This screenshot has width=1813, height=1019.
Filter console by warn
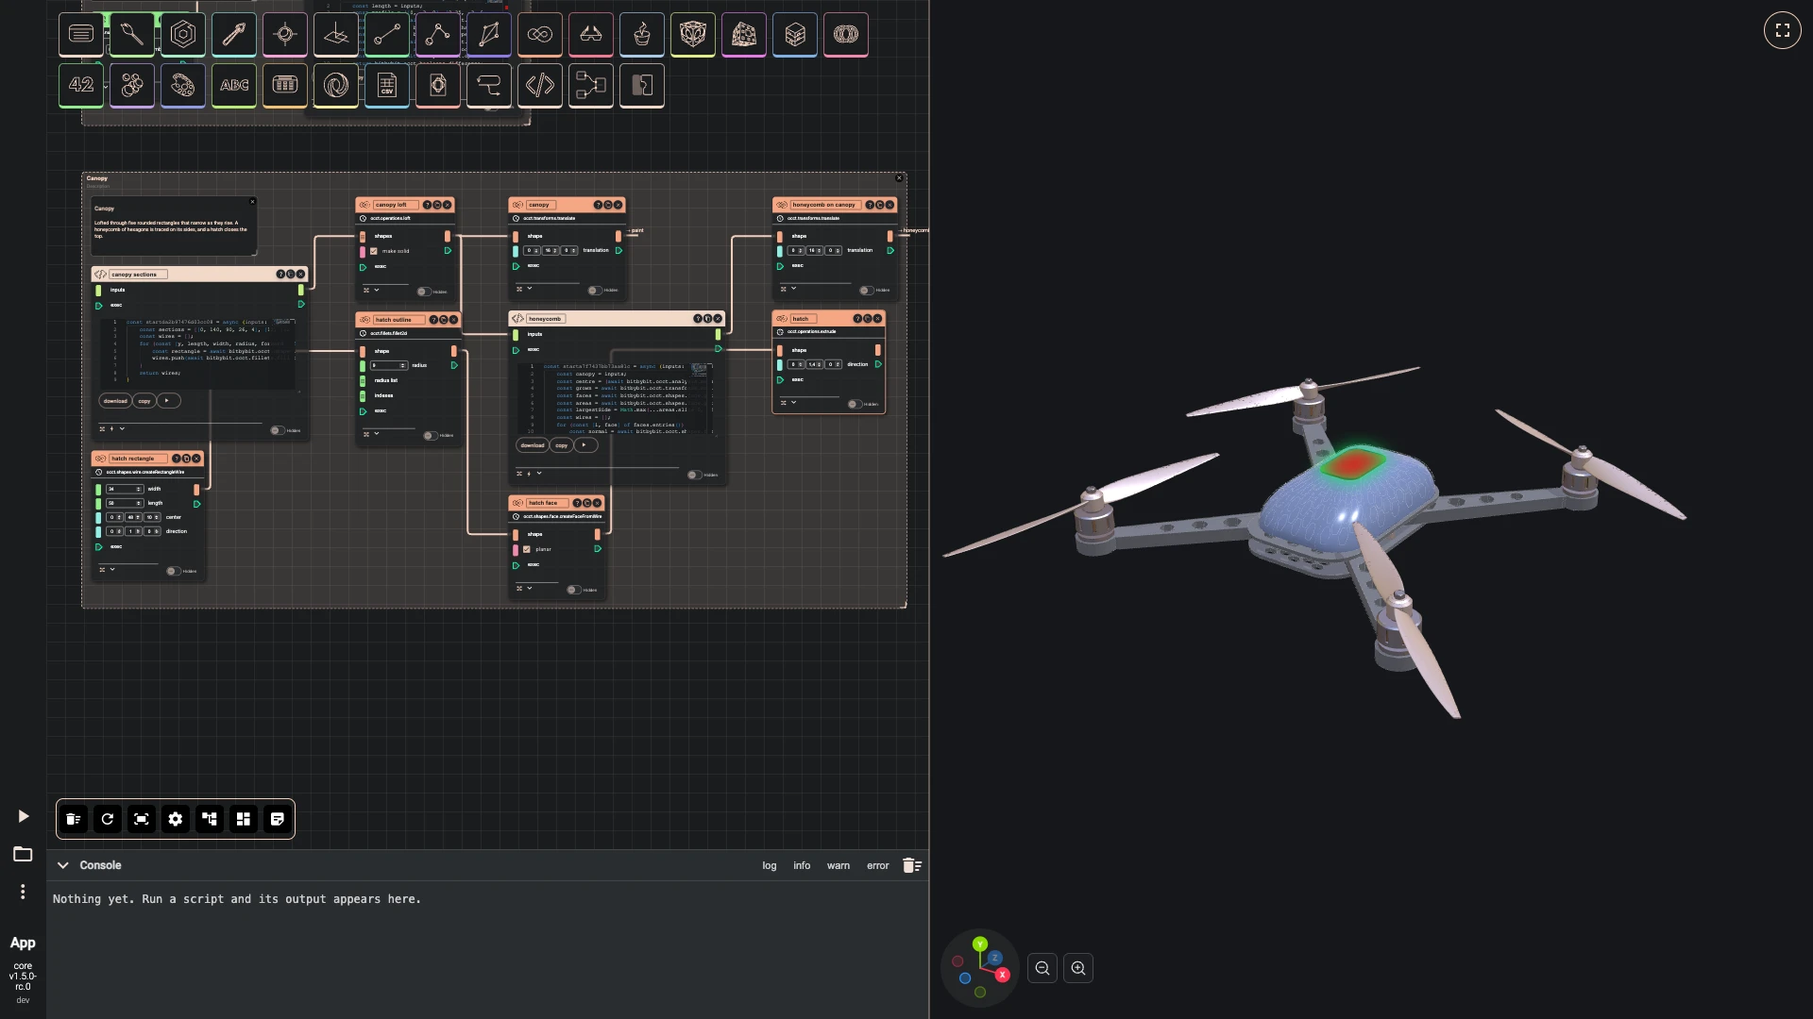[839, 865]
